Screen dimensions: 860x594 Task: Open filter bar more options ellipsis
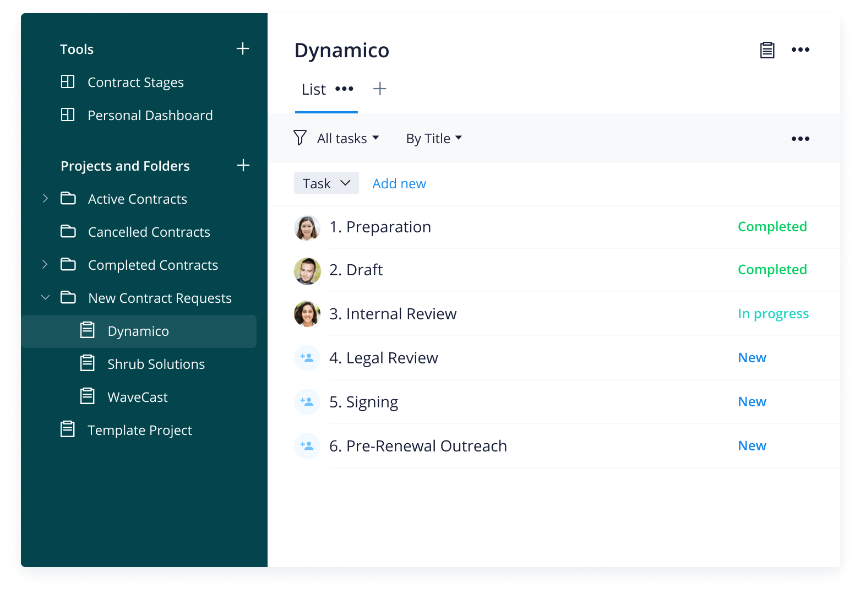point(801,139)
